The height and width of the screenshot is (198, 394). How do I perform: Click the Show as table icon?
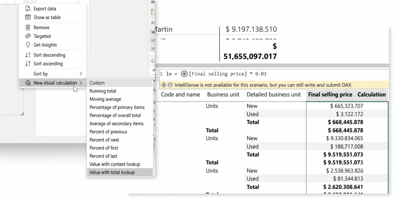click(x=28, y=17)
